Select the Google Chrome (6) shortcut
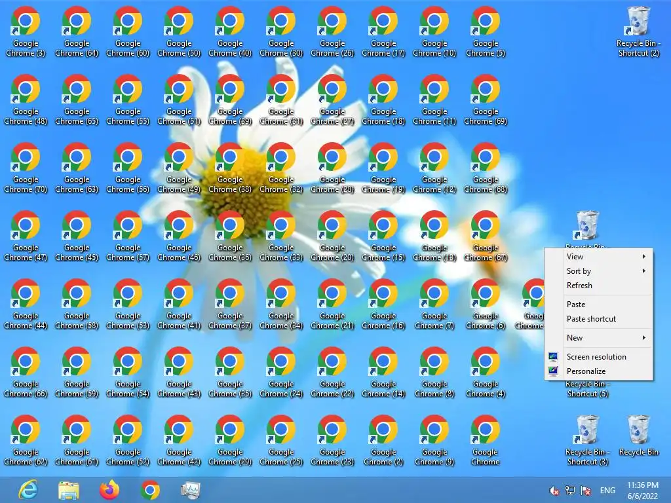The height and width of the screenshot is (503, 671). click(486, 305)
